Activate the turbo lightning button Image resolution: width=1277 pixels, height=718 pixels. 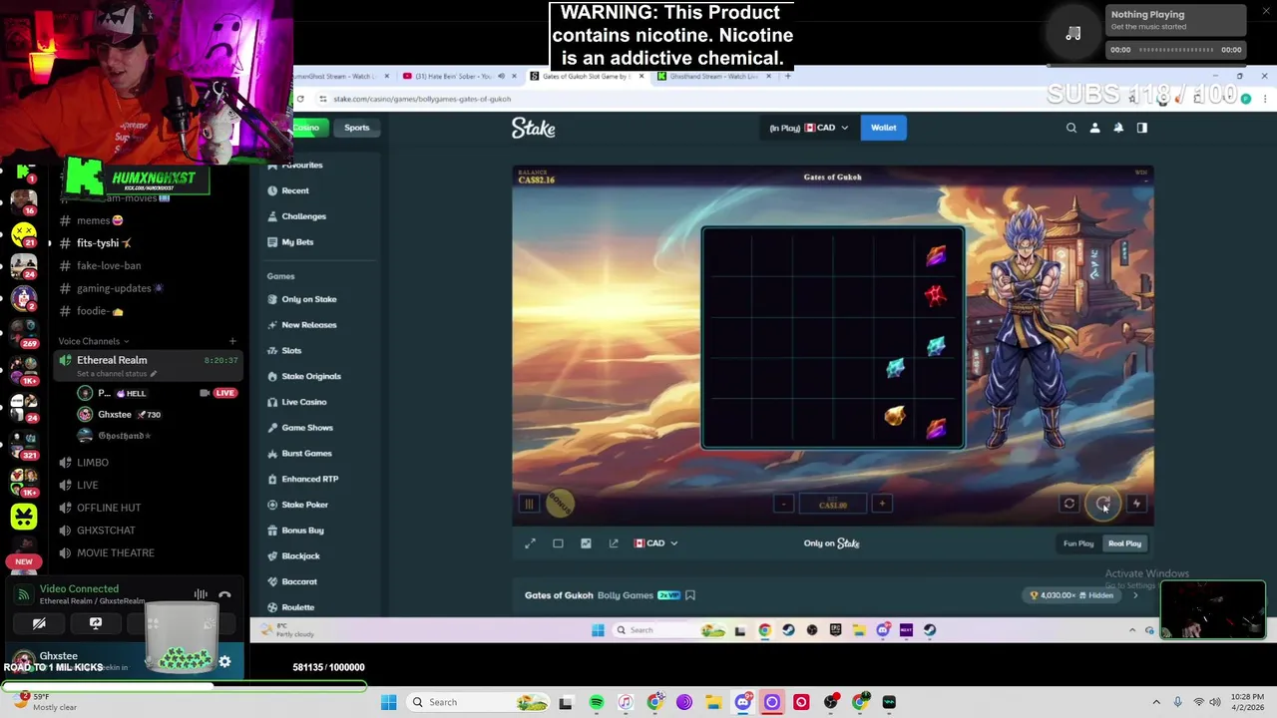click(x=1136, y=505)
